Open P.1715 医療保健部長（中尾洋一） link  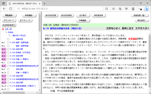coord(23,86)
